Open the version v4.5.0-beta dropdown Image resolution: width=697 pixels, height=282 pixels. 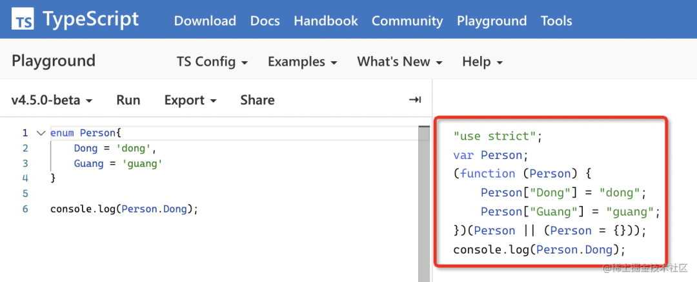52,100
